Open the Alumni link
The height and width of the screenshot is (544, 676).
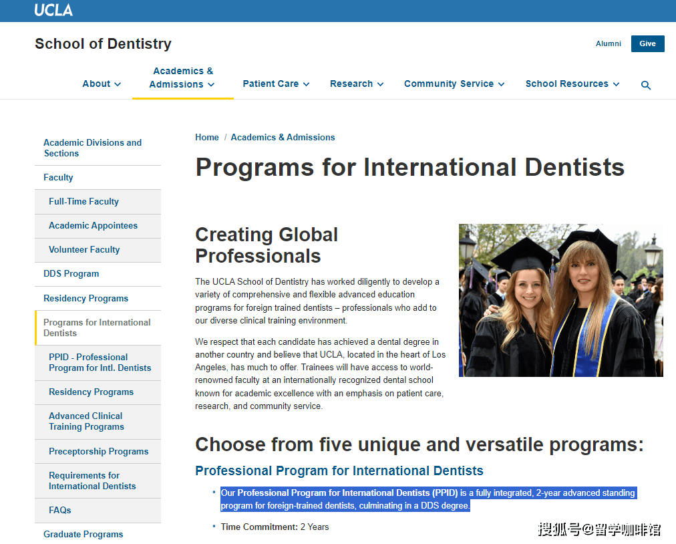609,43
